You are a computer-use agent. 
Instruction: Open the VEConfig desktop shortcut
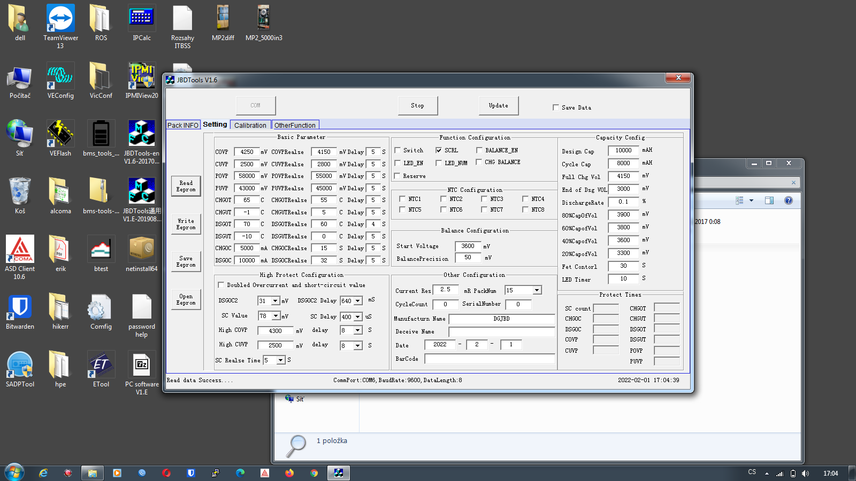point(60,76)
